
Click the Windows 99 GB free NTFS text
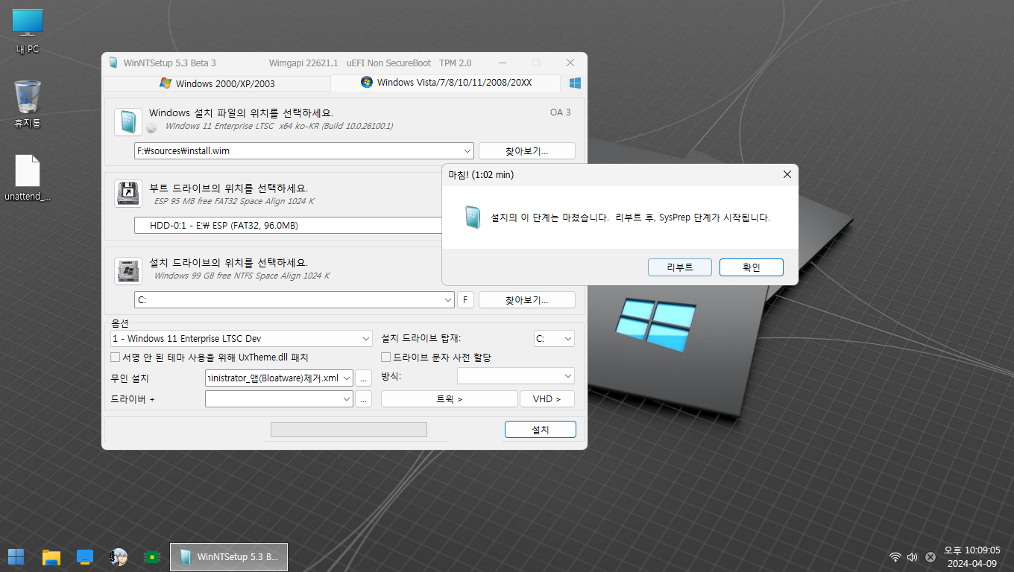(x=242, y=276)
